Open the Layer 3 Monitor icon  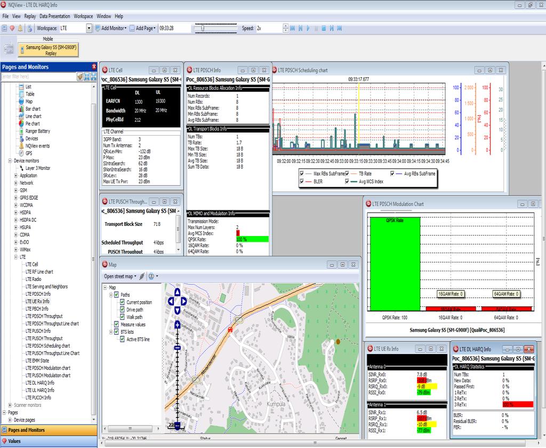pyautogui.click(x=21, y=168)
